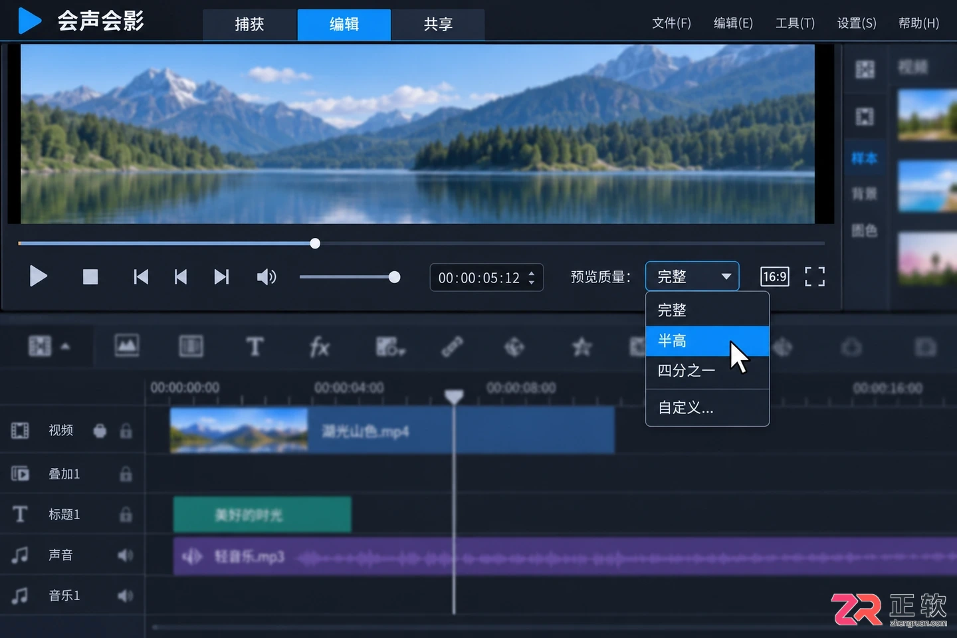Mute the 音乐1 track

(125, 595)
